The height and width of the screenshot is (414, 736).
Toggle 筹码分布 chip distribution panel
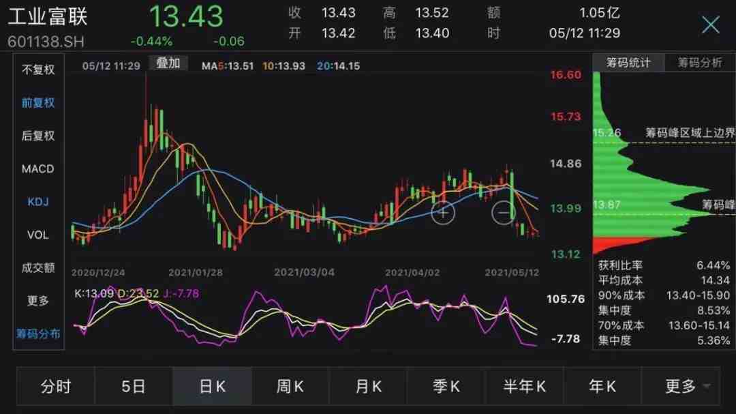coord(38,334)
